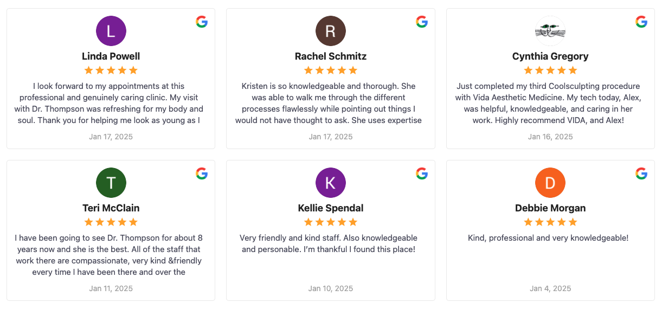Click Google icon on Kellie Spendal's review
662x309 pixels.
coord(422,173)
